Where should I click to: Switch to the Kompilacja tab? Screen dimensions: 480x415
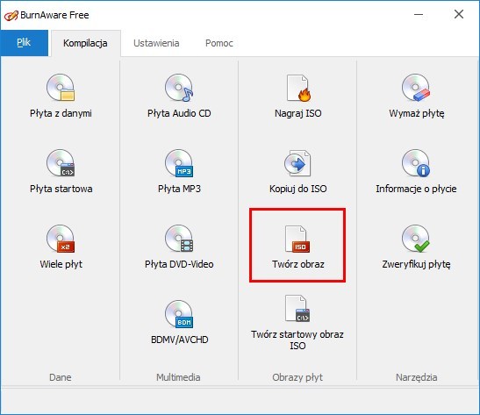click(x=85, y=43)
